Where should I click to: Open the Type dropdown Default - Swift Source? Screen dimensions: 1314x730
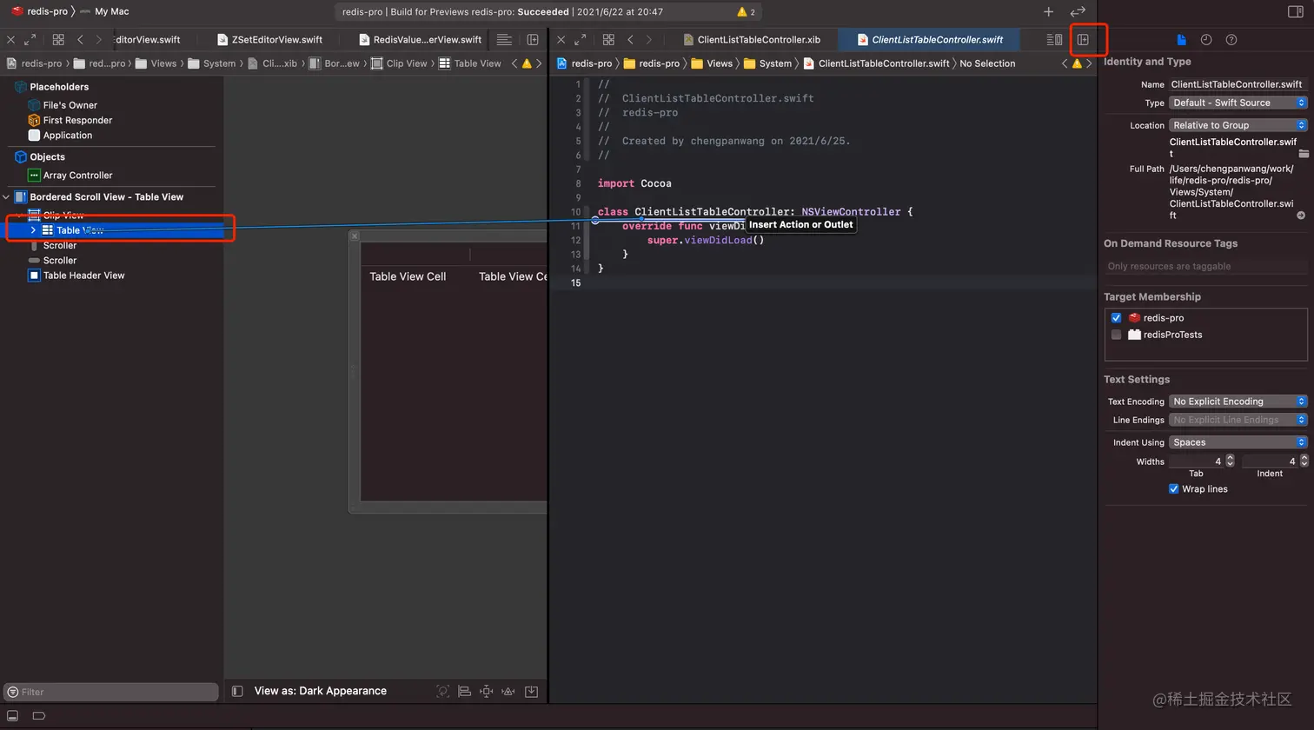pyautogui.click(x=1238, y=103)
